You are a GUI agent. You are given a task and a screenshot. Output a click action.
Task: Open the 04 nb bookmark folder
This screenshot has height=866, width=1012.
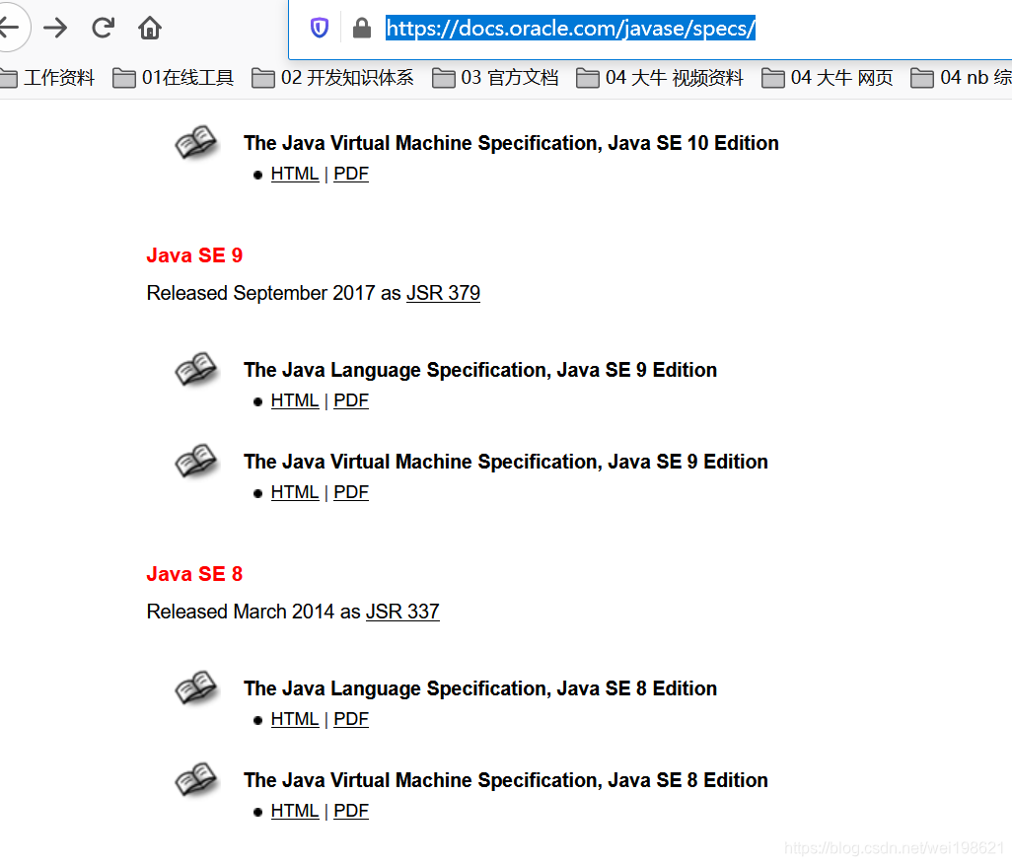[x=961, y=78]
